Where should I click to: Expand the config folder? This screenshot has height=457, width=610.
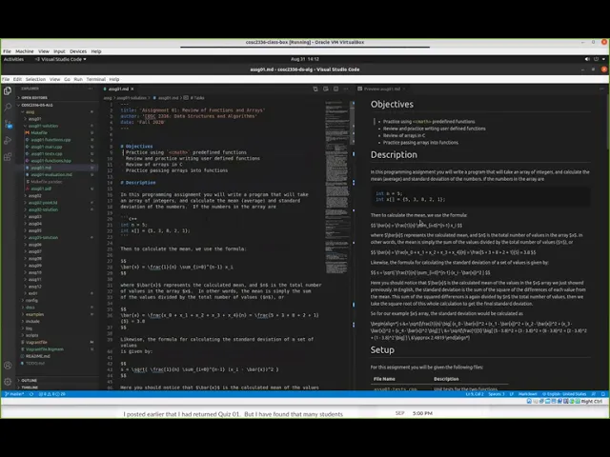tap(31, 301)
